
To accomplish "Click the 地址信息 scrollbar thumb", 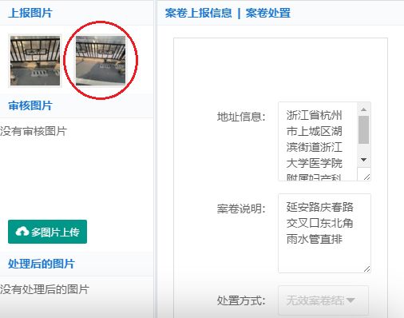I will (x=363, y=129).
